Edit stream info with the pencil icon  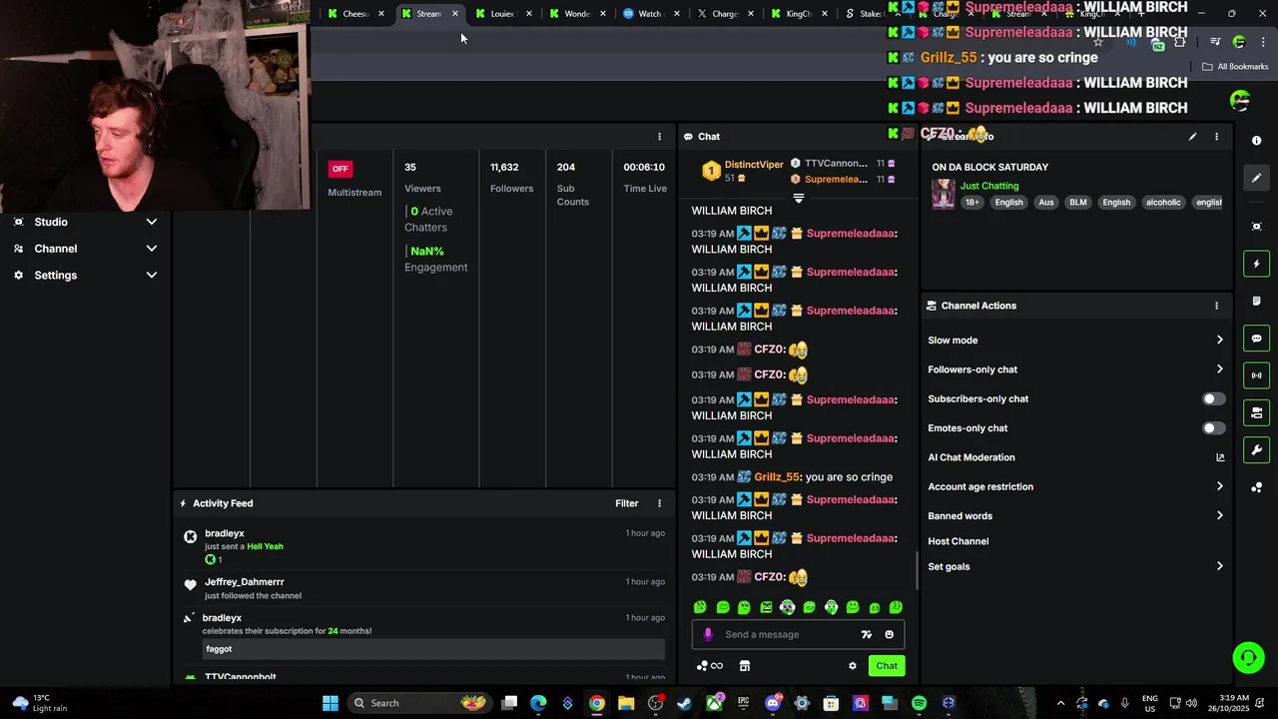pyautogui.click(x=1192, y=137)
